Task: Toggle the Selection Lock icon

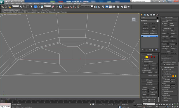Action: click(90, 104)
